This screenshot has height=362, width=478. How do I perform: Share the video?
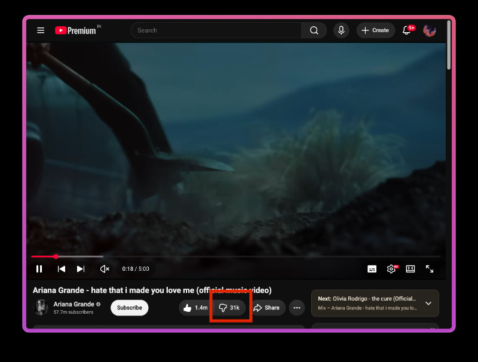pyautogui.click(x=266, y=308)
